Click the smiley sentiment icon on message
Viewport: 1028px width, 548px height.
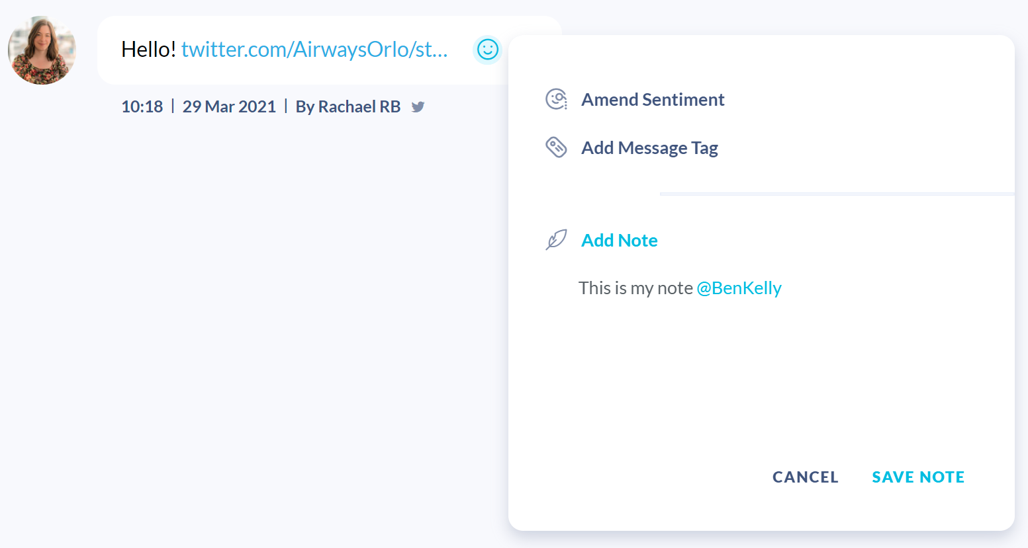click(x=488, y=50)
